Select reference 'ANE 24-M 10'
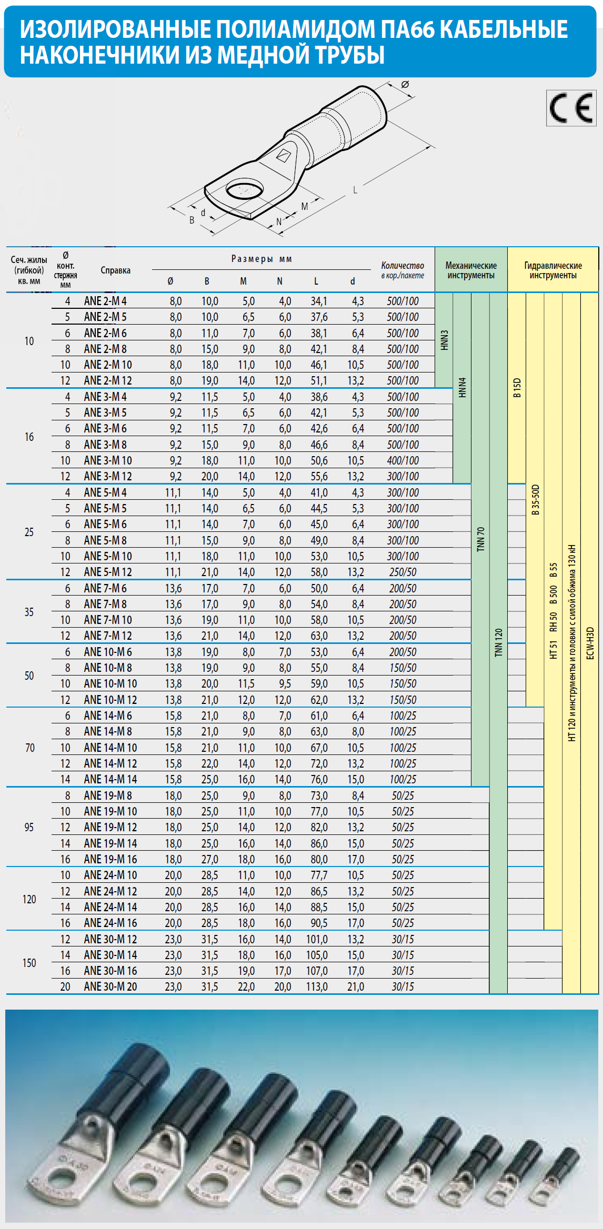Viewport: 603px width, 1229px height. tap(110, 875)
